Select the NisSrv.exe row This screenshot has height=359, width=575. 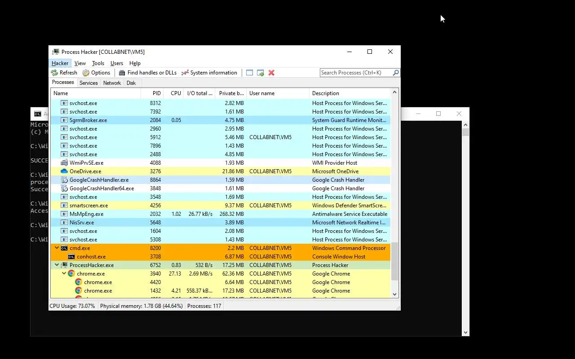[x=221, y=223]
